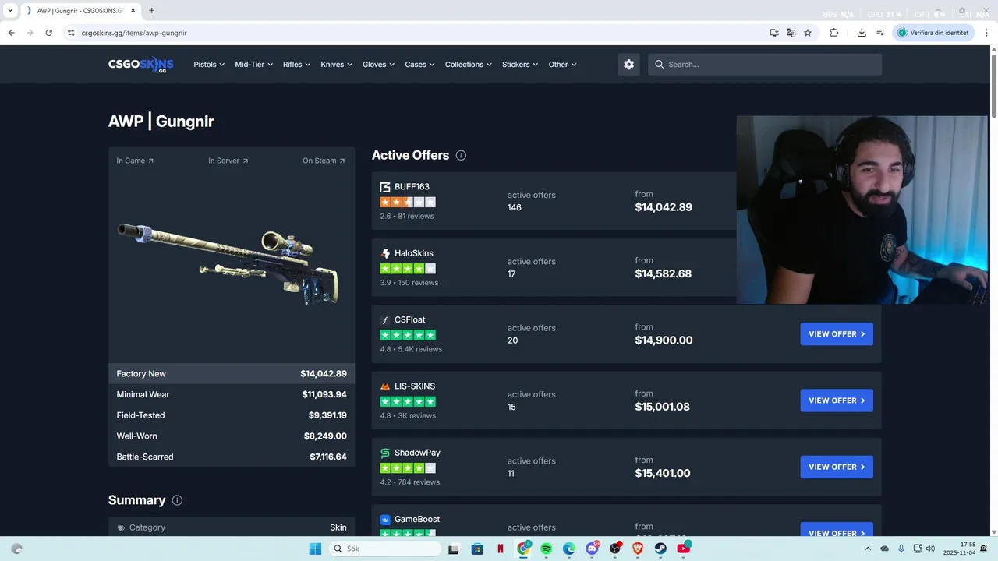The height and width of the screenshot is (561, 998).
Task: Expand the Other menu
Action: (562, 65)
